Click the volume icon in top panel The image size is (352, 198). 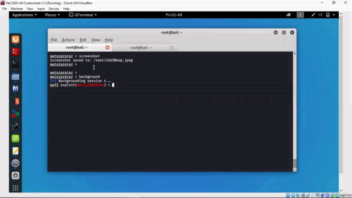point(321,15)
